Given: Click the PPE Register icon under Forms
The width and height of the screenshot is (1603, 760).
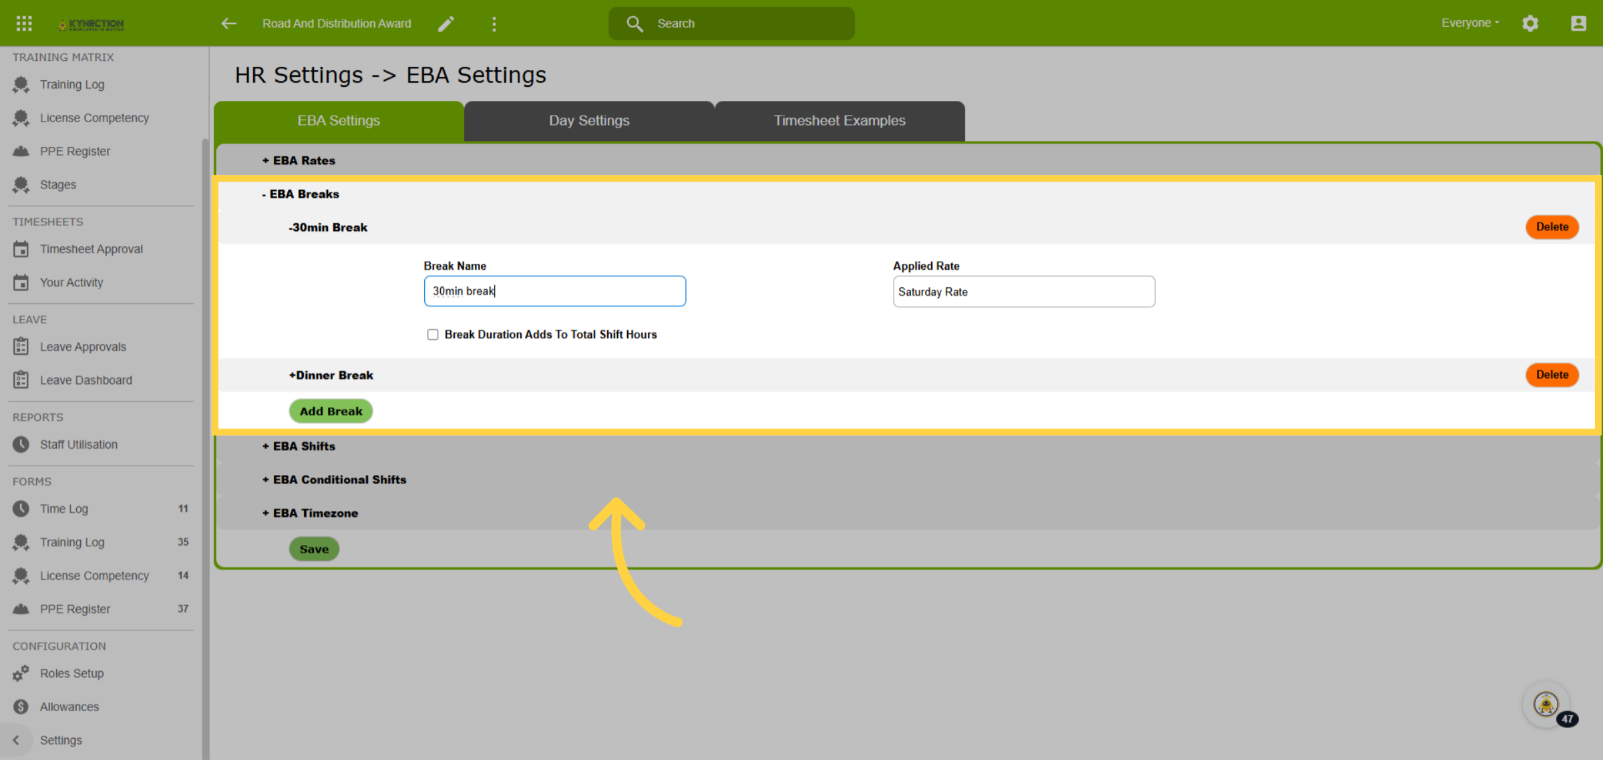Looking at the screenshot, I should [x=21, y=609].
